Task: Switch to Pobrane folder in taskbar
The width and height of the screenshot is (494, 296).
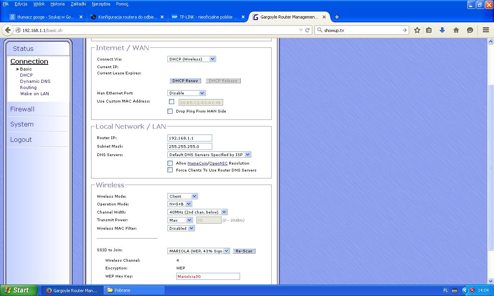Action: click(135, 290)
